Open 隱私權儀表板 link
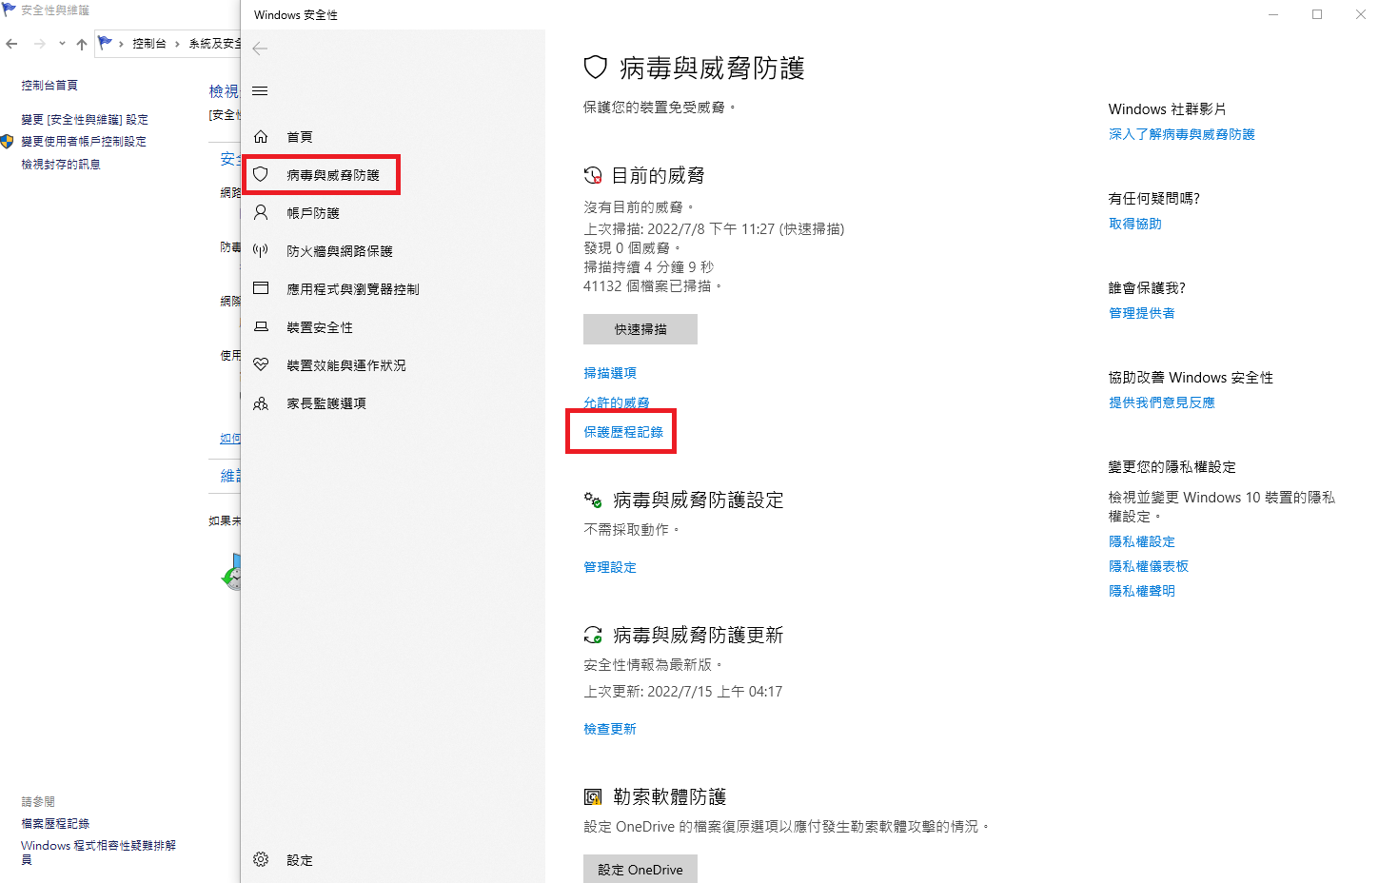This screenshot has height=883, width=1379. coord(1149,566)
